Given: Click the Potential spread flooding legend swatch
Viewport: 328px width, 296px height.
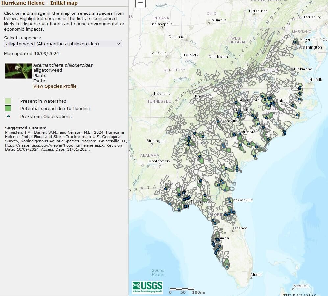Looking at the screenshot, I should pos(7,109).
